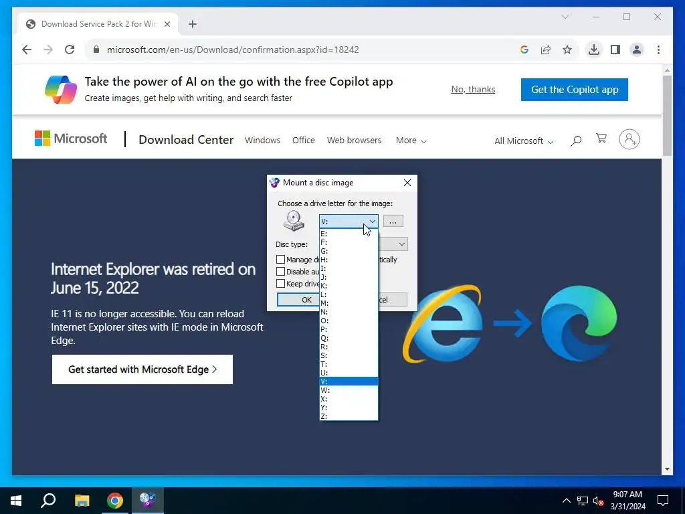This screenshot has width=685, height=514.
Task: Open the shopping cart icon
Action: (x=601, y=139)
